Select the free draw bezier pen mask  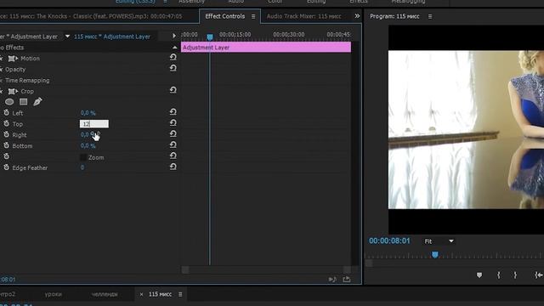[x=37, y=102]
